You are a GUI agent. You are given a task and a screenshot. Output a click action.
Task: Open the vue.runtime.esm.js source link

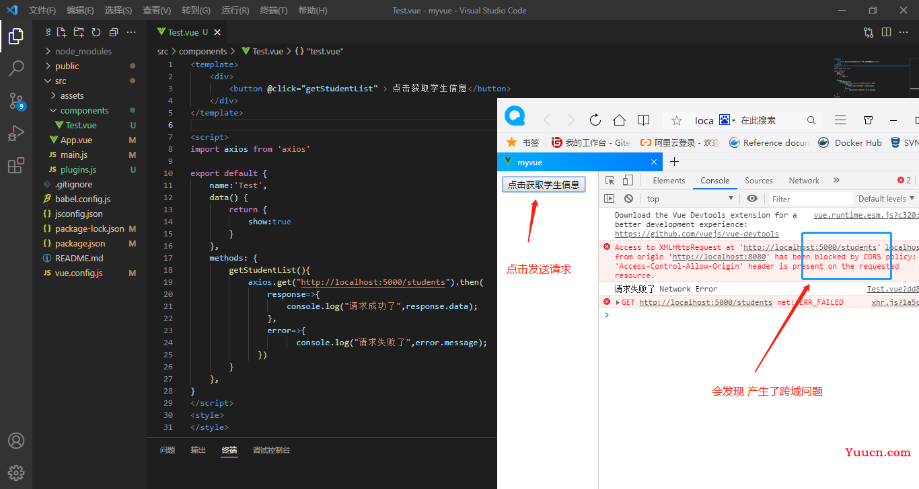pyautogui.click(x=866, y=215)
